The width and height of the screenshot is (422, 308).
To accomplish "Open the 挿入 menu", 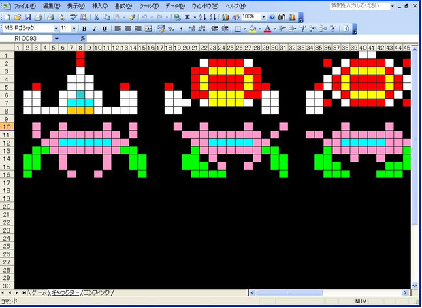I will coord(100,6).
